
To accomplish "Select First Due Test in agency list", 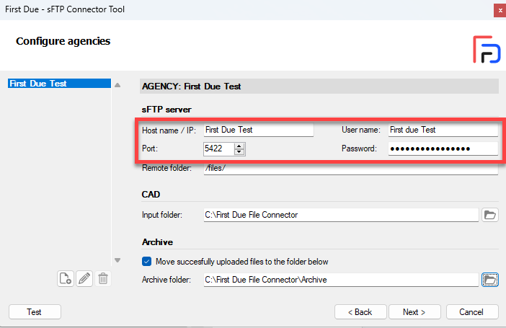I will click(59, 84).
